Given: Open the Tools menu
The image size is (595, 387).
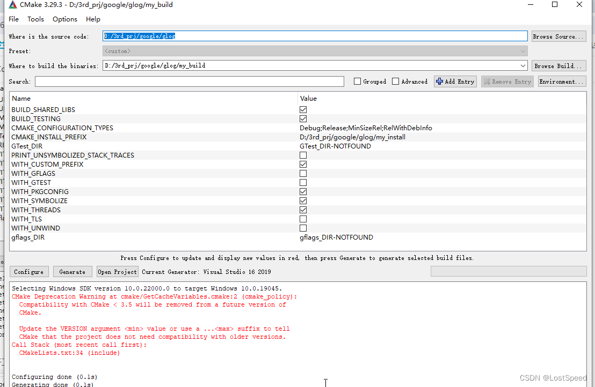Looking at the screenshot, I should pyautogui.click(x=35, y=19).
